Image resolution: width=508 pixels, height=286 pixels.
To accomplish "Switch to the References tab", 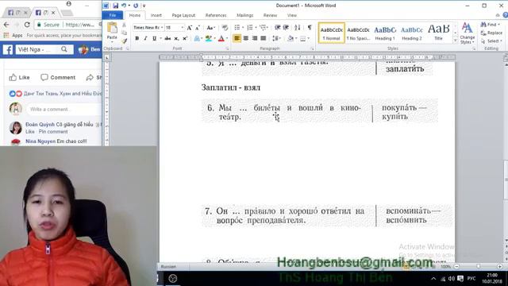I will point(216,15).
